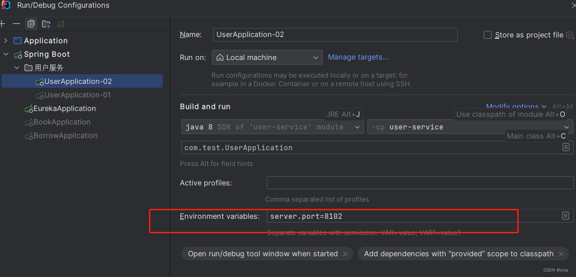The height and width of the screenshot is (277, 576).
Task: Click the Remove Configuration minus icon
Action: [16, 23]
